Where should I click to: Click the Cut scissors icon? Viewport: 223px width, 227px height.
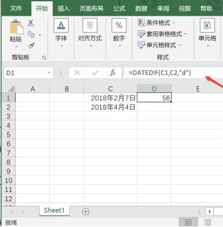coord(31,23)
